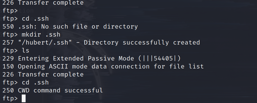Click the "250 CWD command successful" line

point(52,90)
